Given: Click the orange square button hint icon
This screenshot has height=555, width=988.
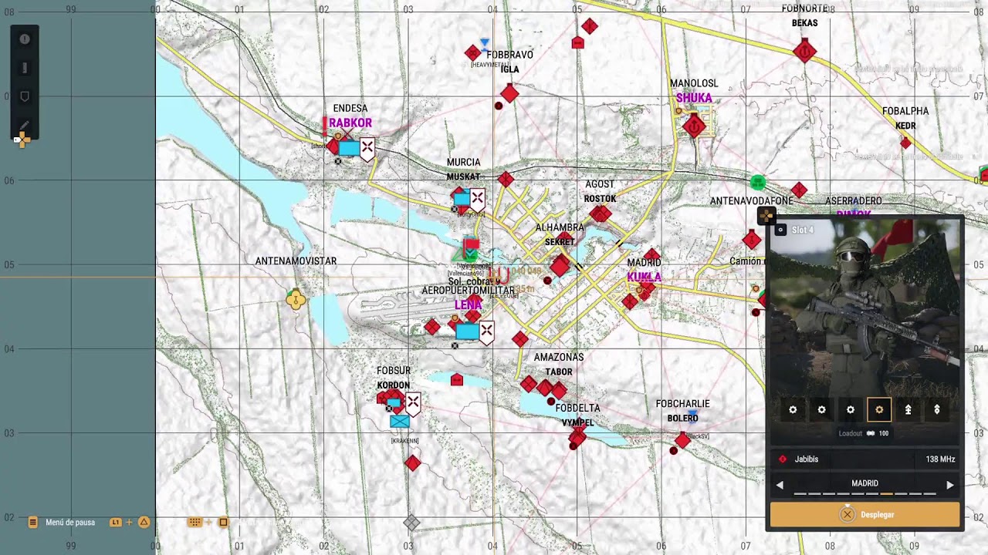Looking at the screenshot, I should coord(223,523).
